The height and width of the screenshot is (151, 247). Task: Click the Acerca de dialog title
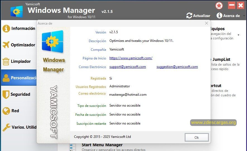(x=45, y=23)
